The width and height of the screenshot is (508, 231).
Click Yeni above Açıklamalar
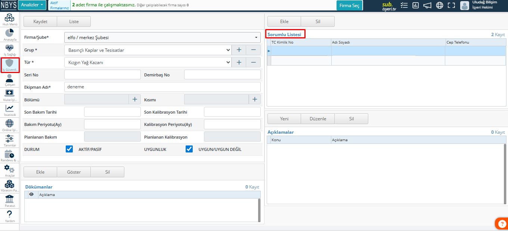pos(284,119)
